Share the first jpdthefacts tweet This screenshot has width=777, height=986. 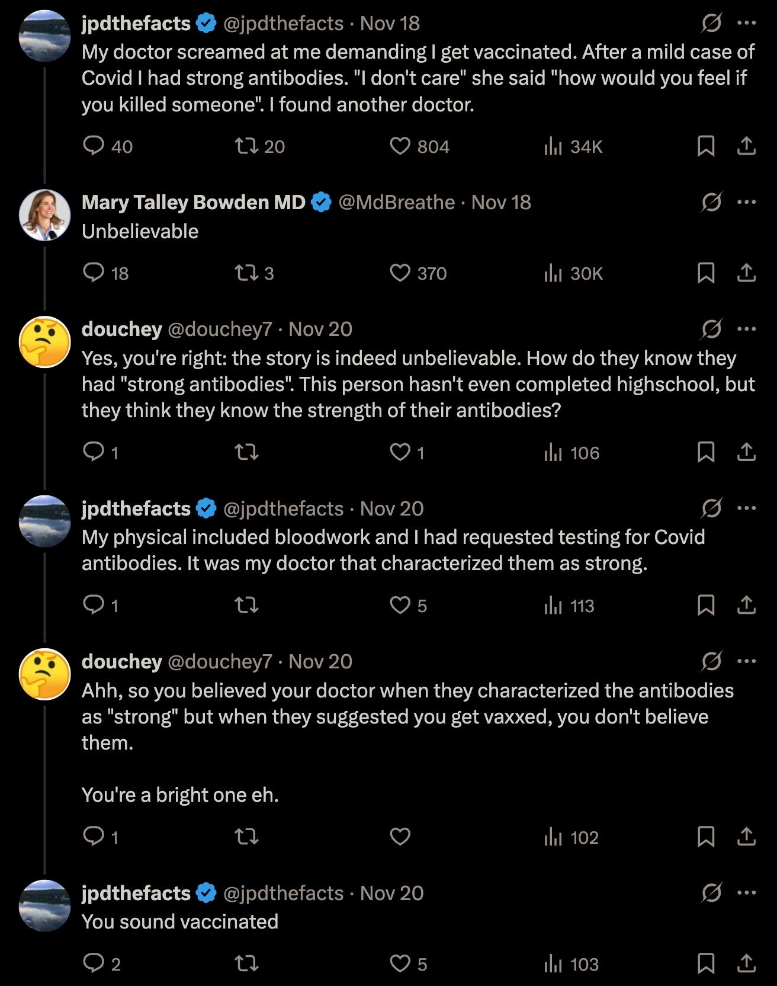[x=746, y=146]
